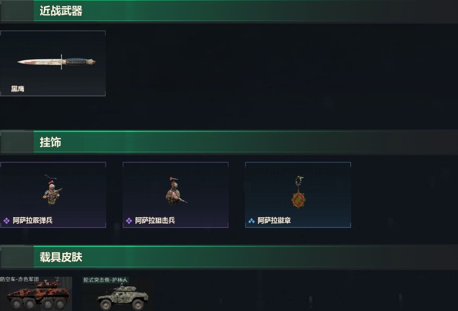This screenshot has height=311, width=458.
Task: Click gray block left of 近战武器 header
Action: (17, 11)
